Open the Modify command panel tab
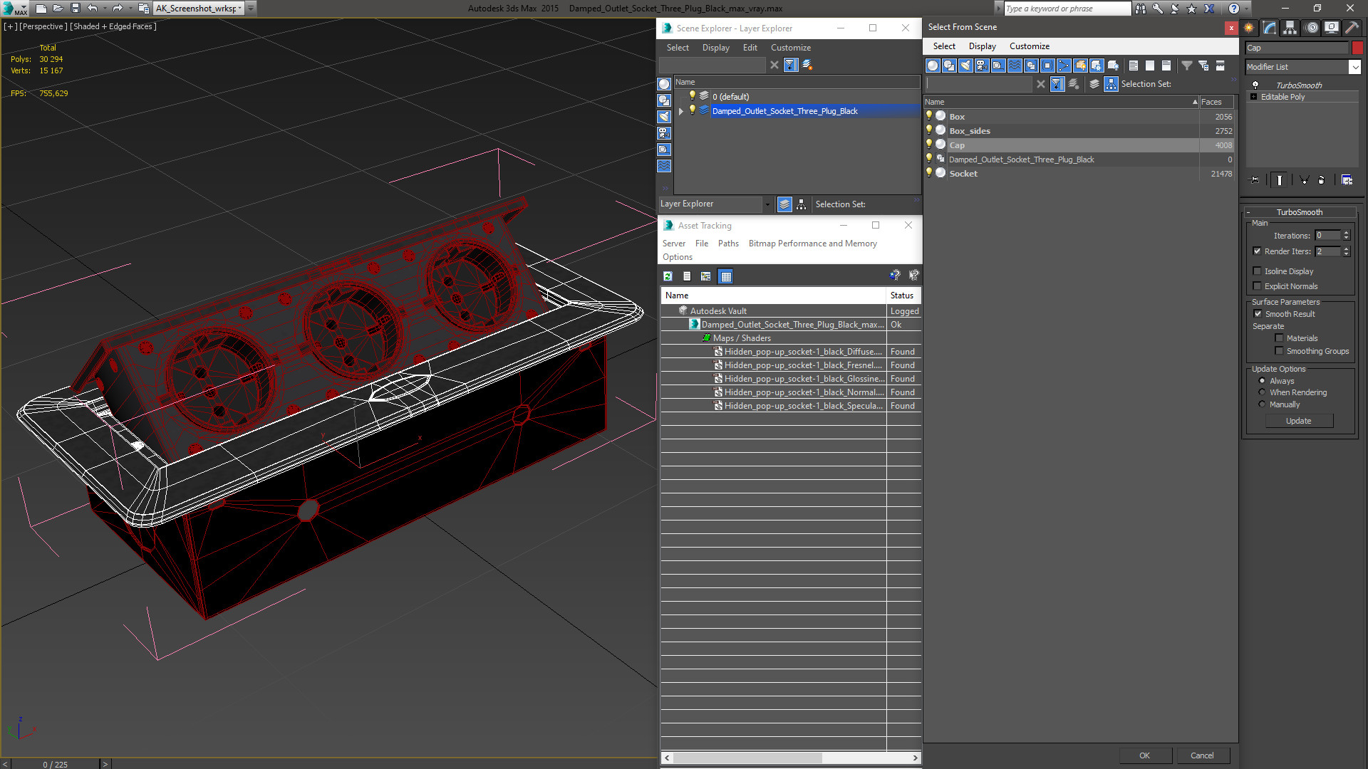The image size is (1368, 769). tap(1270, 28)
